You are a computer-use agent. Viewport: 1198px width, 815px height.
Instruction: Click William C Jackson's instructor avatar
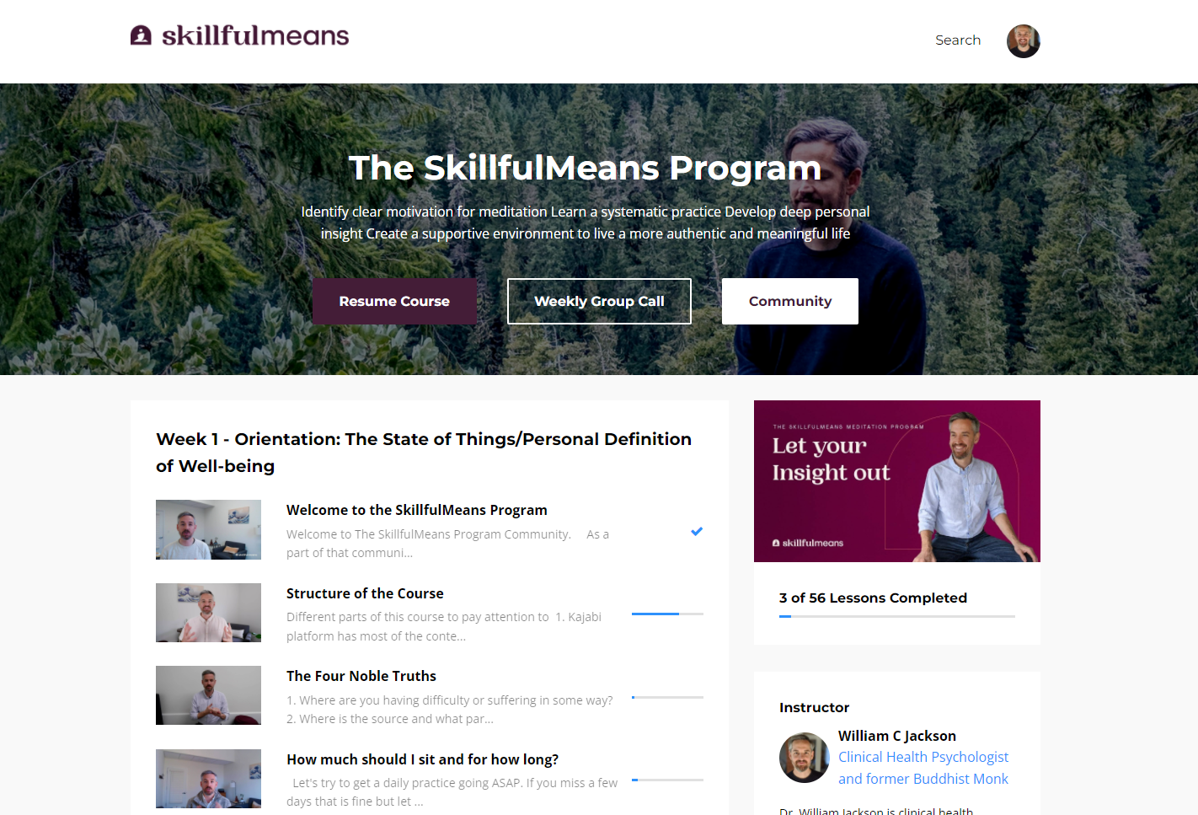click(x=805, y=758)
